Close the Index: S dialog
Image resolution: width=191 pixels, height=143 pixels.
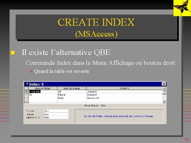click(x=164, y=84)
